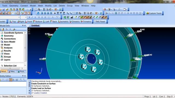Click the rotate view down arrow icon
Image resolution: width=175 pixels, height=98 pixels.
51,13
